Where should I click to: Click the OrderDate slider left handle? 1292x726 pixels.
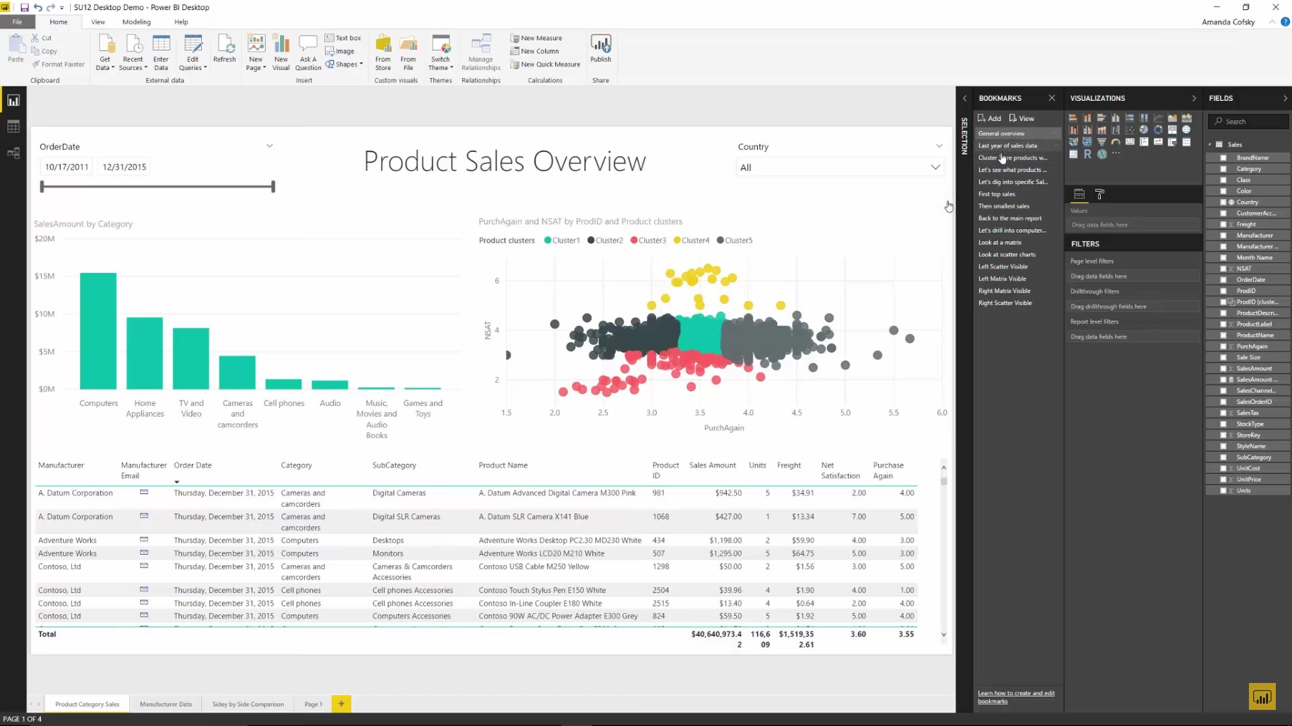[42, 186]
